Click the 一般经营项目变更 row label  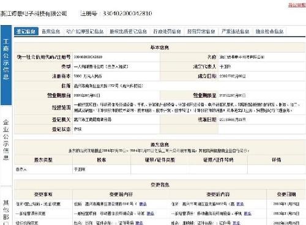(31, 213)
